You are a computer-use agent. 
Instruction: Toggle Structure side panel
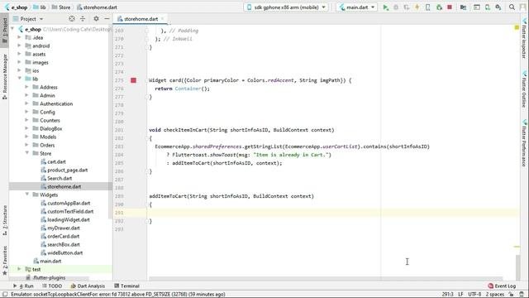tap(4, 221)
